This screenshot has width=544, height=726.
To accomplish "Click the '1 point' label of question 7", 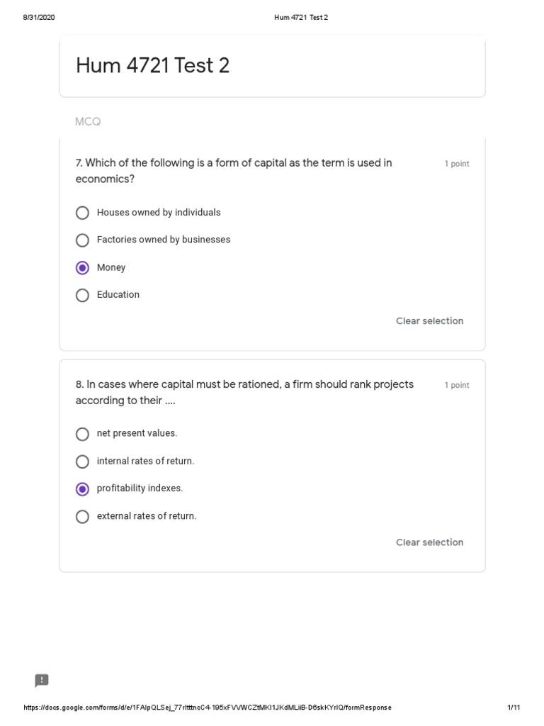I will tap(456, 164).
